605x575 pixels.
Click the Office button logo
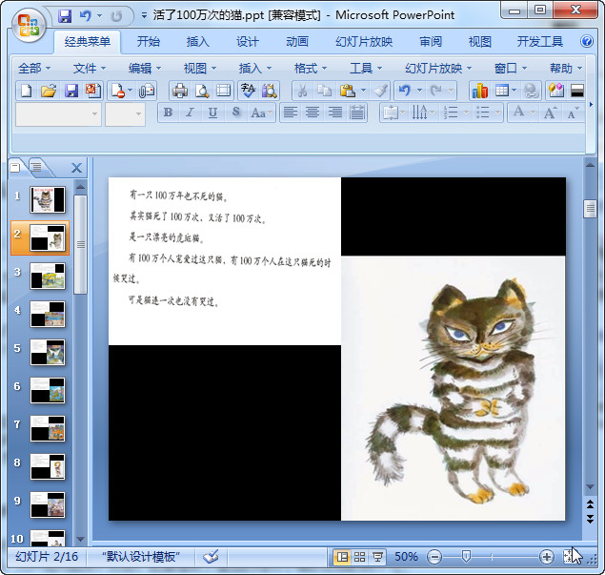pos(29,26)
